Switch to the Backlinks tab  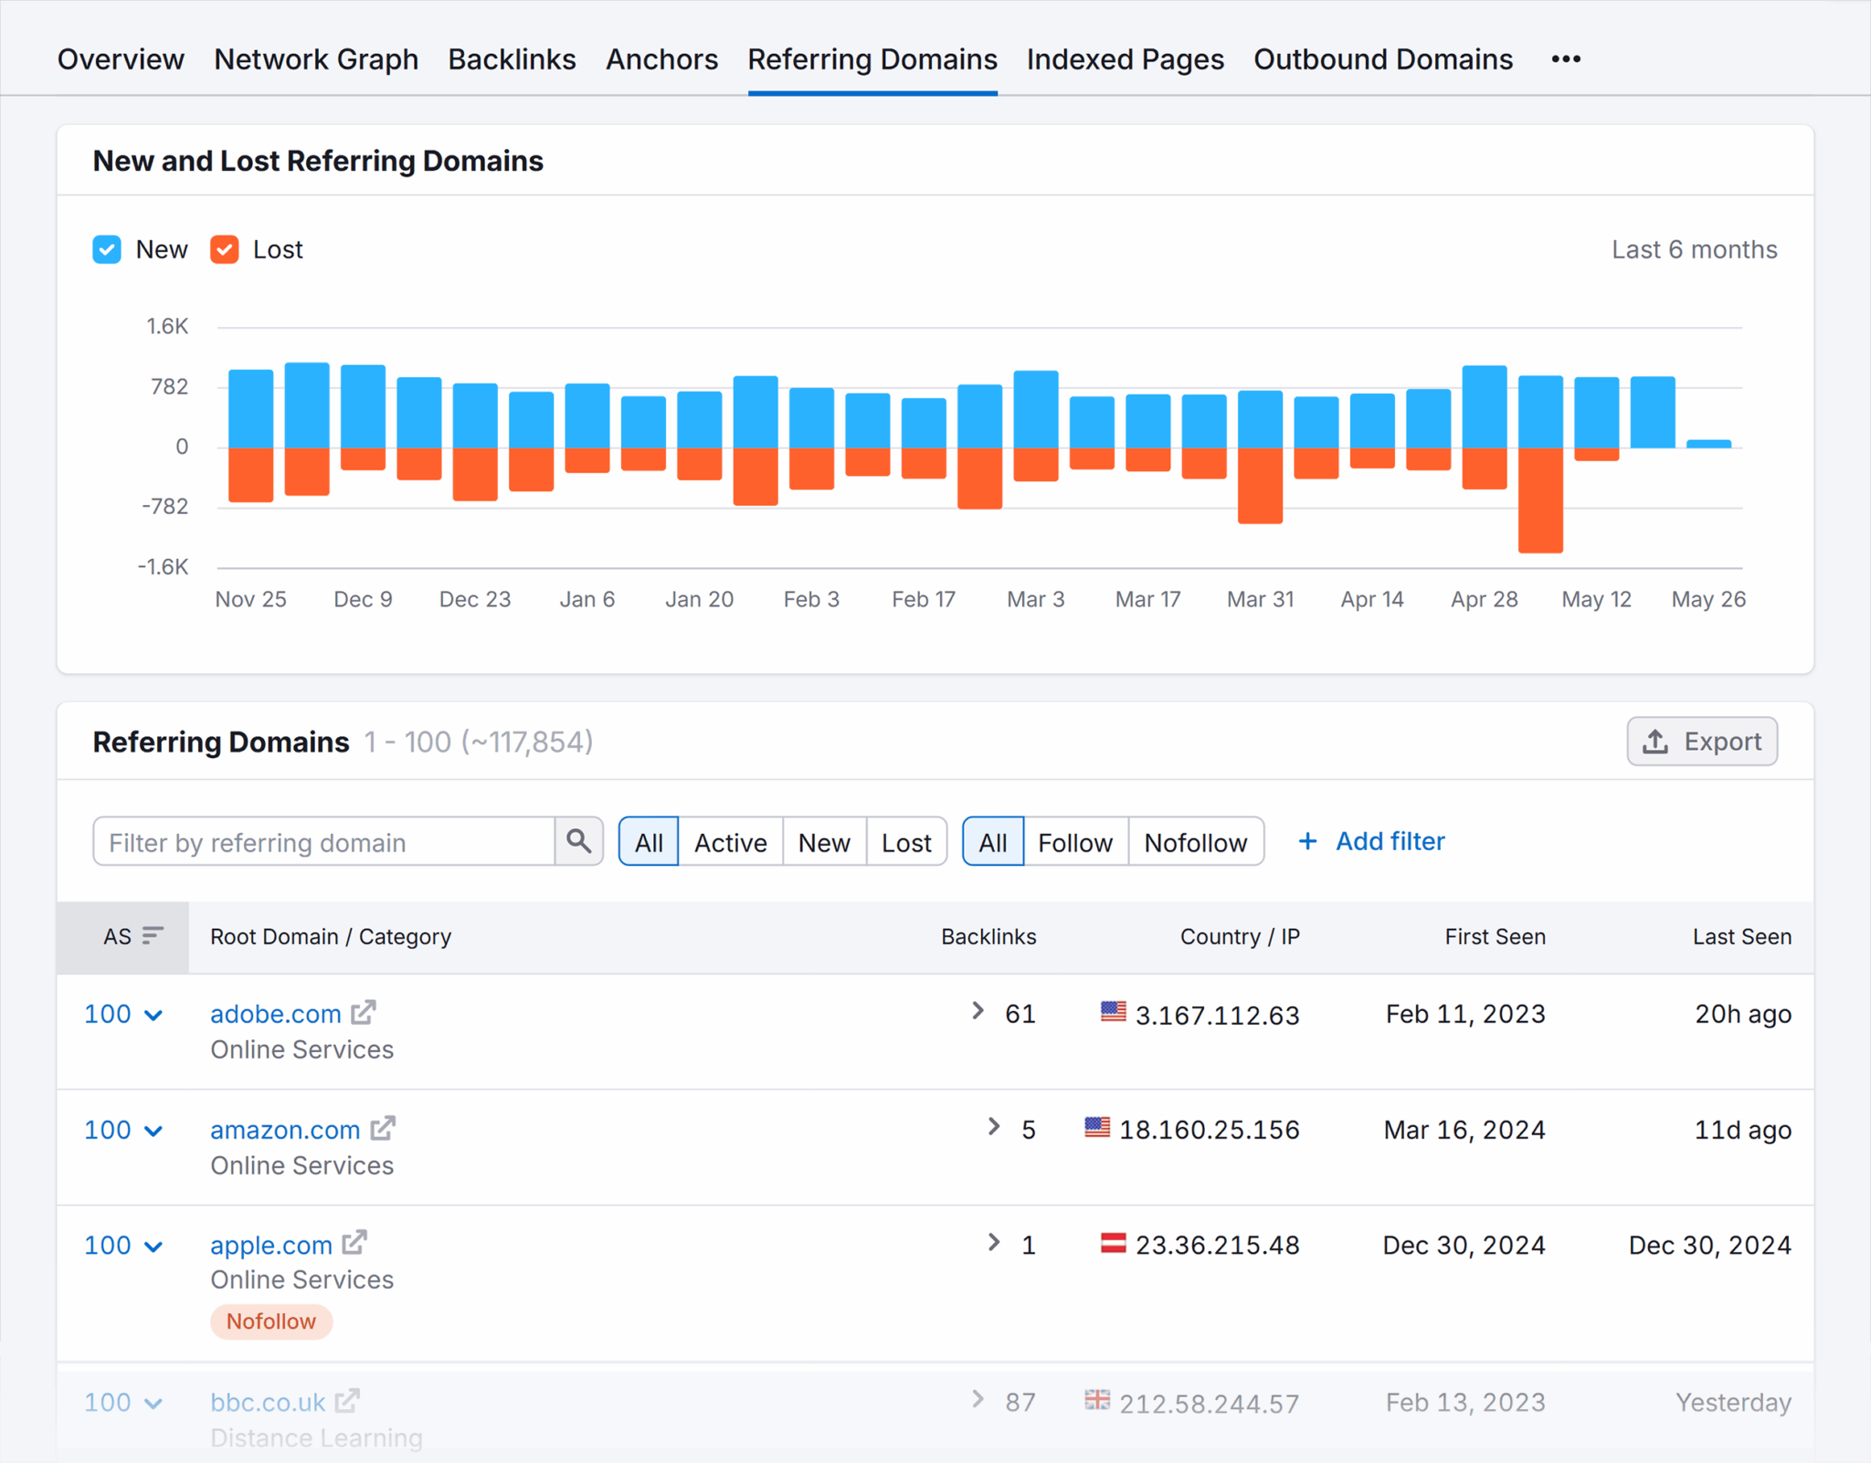512,59
